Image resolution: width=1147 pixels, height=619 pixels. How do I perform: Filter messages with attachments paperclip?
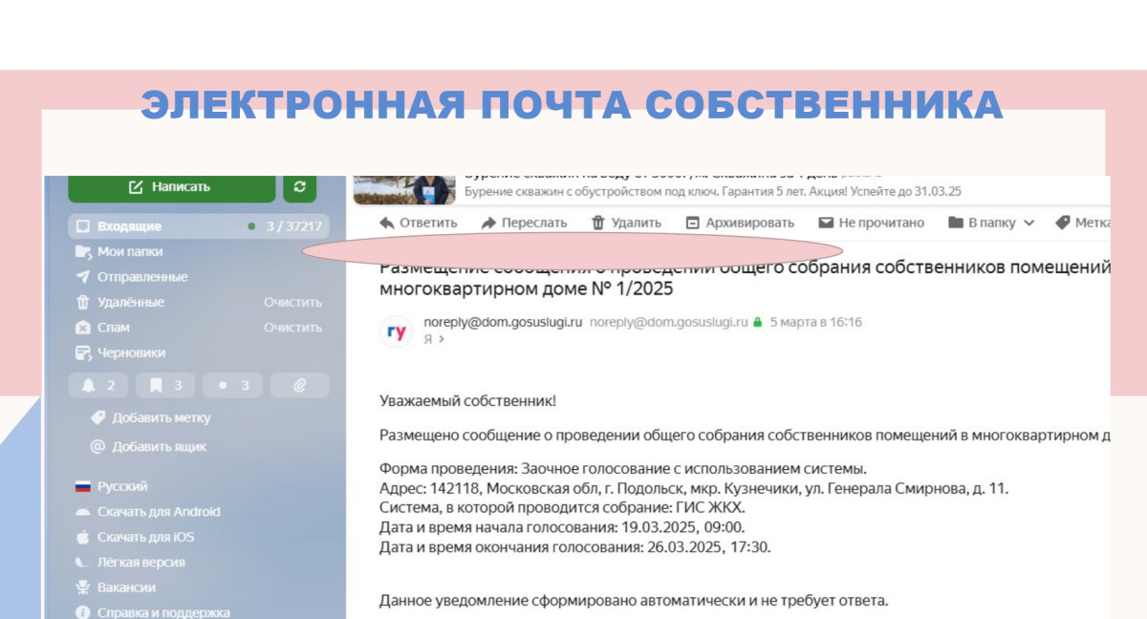tap(299, 385)
